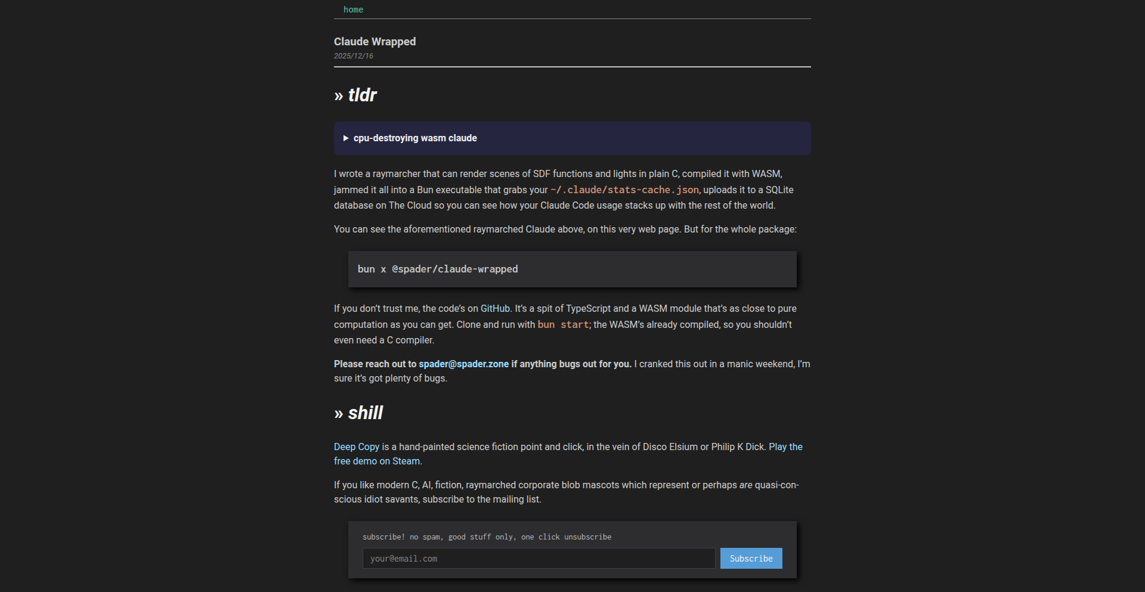This screenshot has width=1145, height=592.
Task: Click the » marker before shill
Action: 339,414
